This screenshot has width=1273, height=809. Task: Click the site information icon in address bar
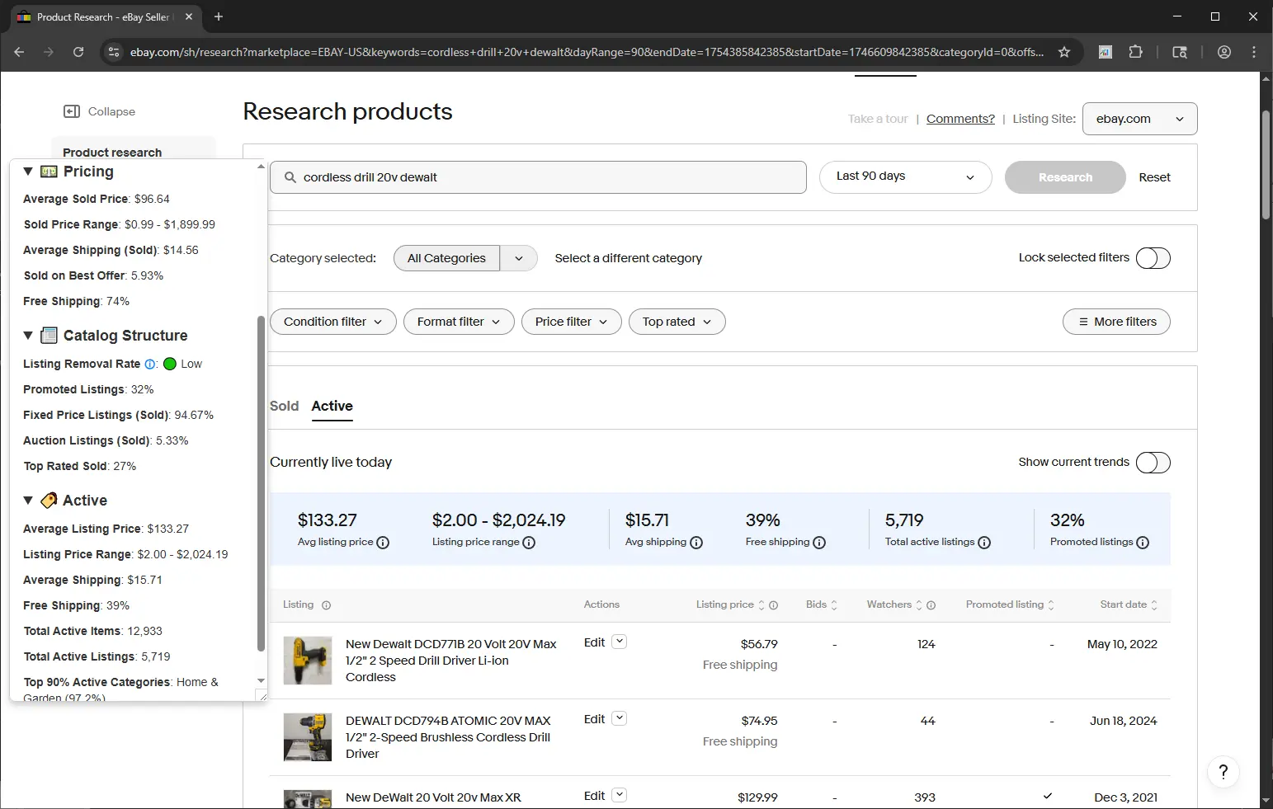click(x=114, y=52)
